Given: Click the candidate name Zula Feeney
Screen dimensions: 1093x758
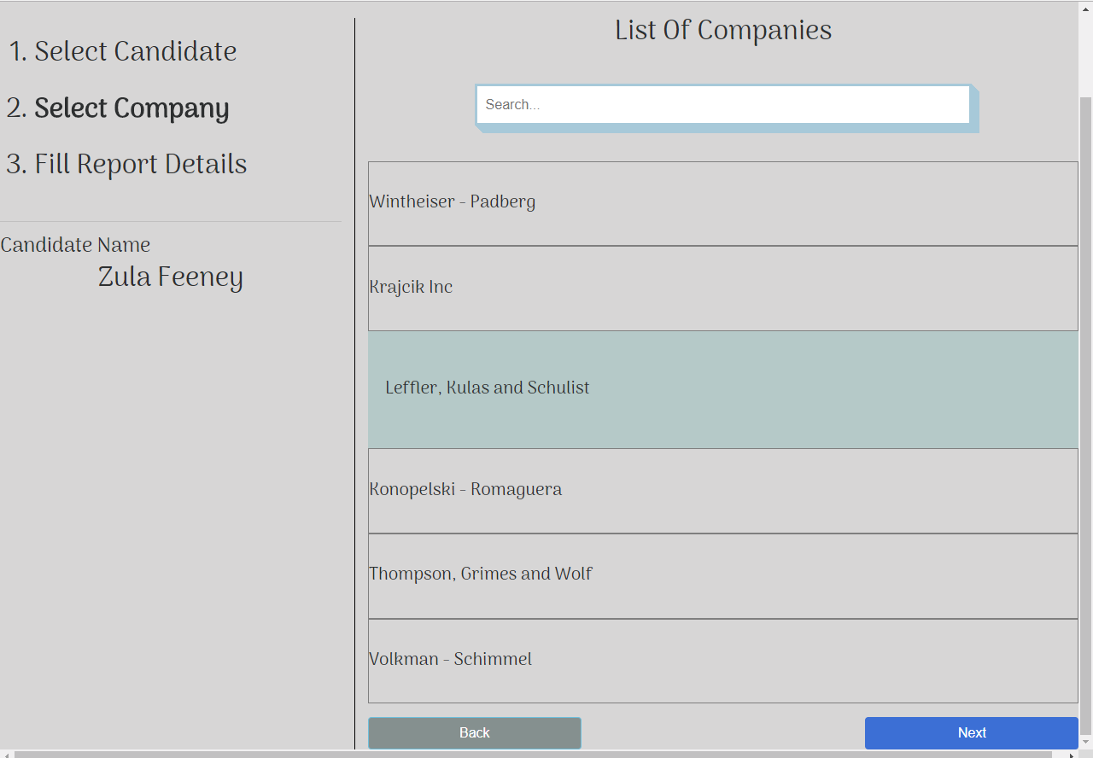Looking at the screenshot, I should click(170, 277).
